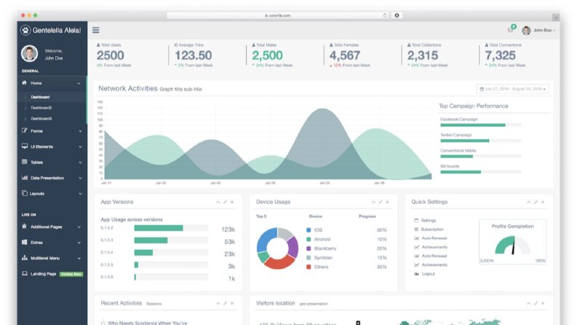The width and height of the screenshot is (577, 325).
Task: Close the Quick Settings panel
Action: (543, 203)
